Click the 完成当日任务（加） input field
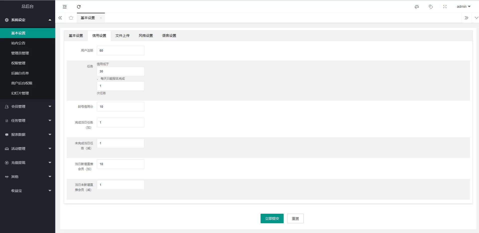The image size is (479, 233). 121,123
